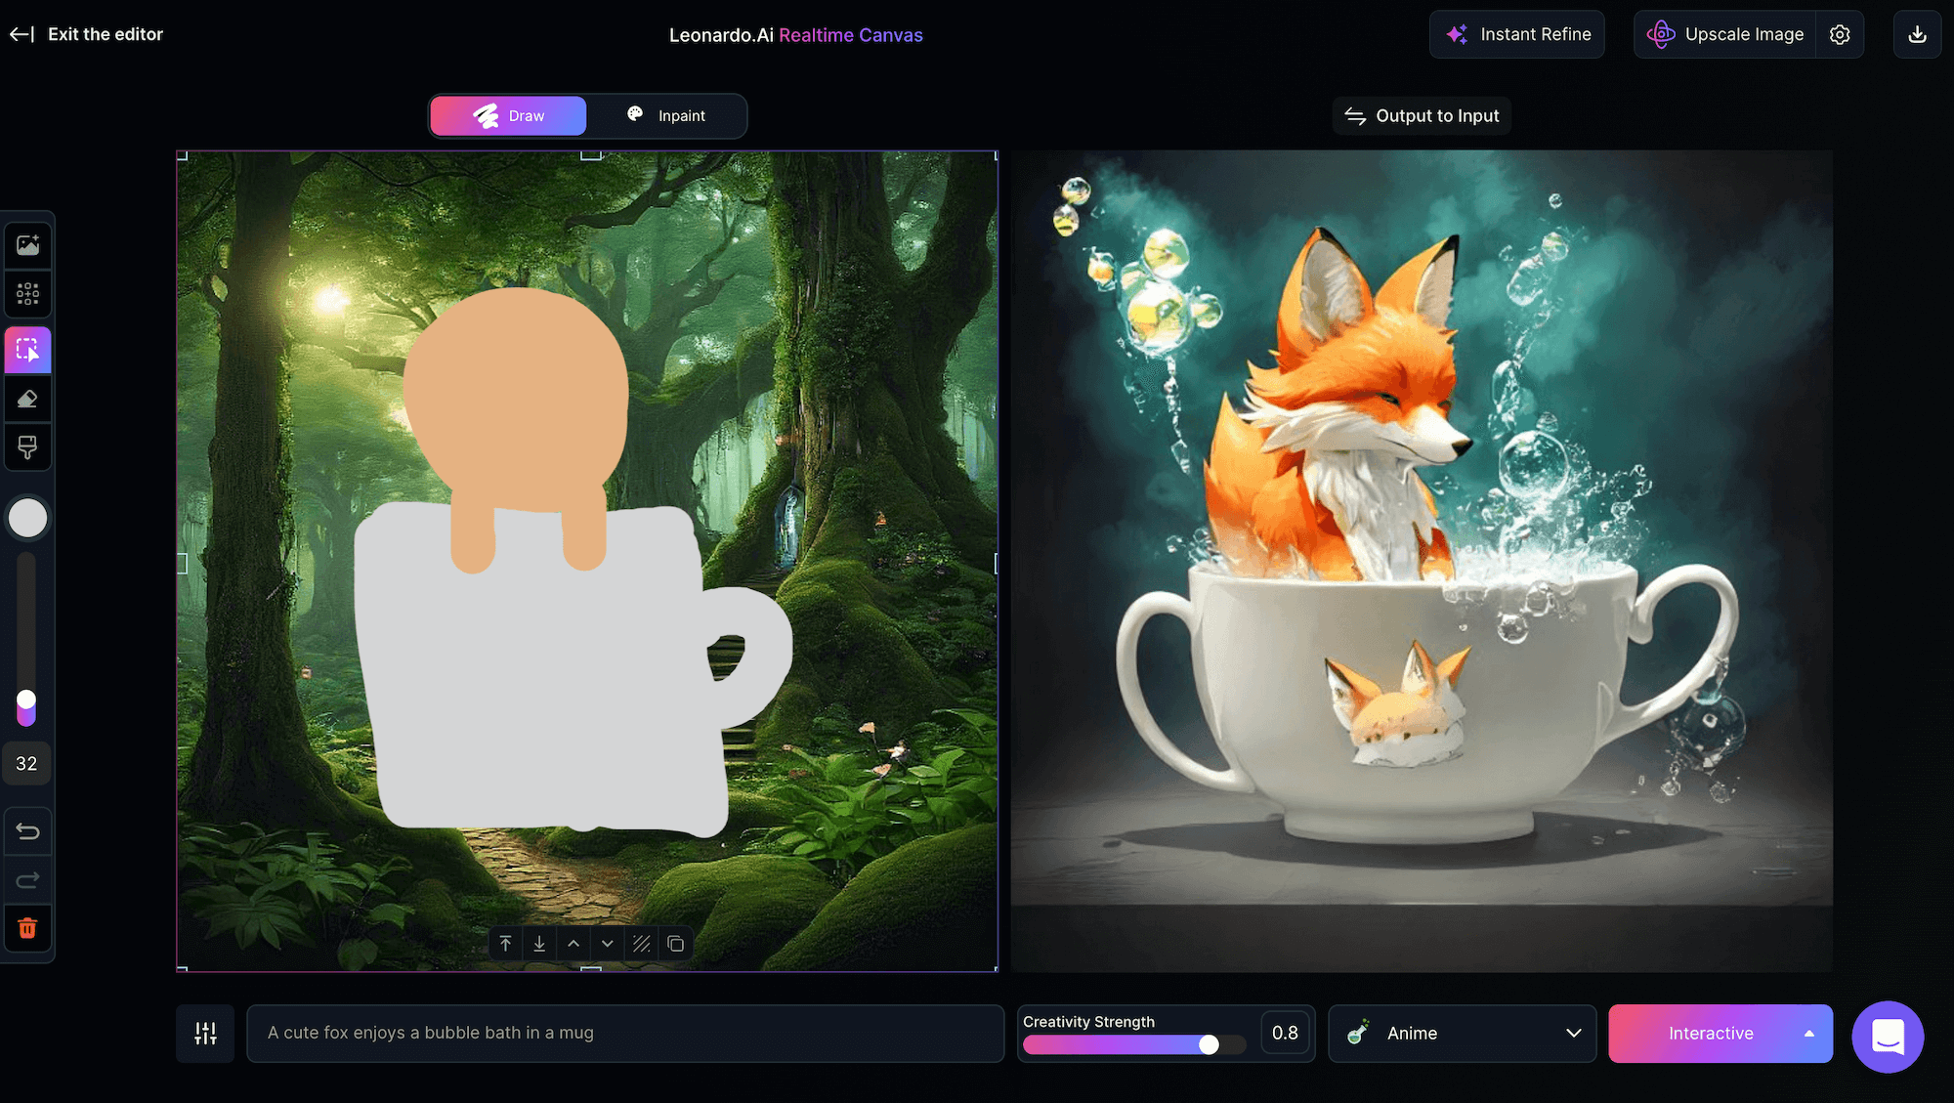Bring selected layer to front icon

505,944
